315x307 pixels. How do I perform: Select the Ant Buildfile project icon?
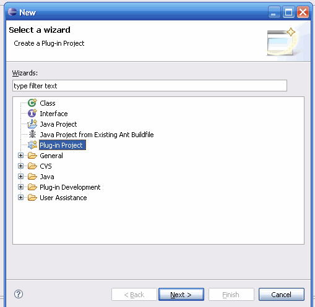coord(32,134)
